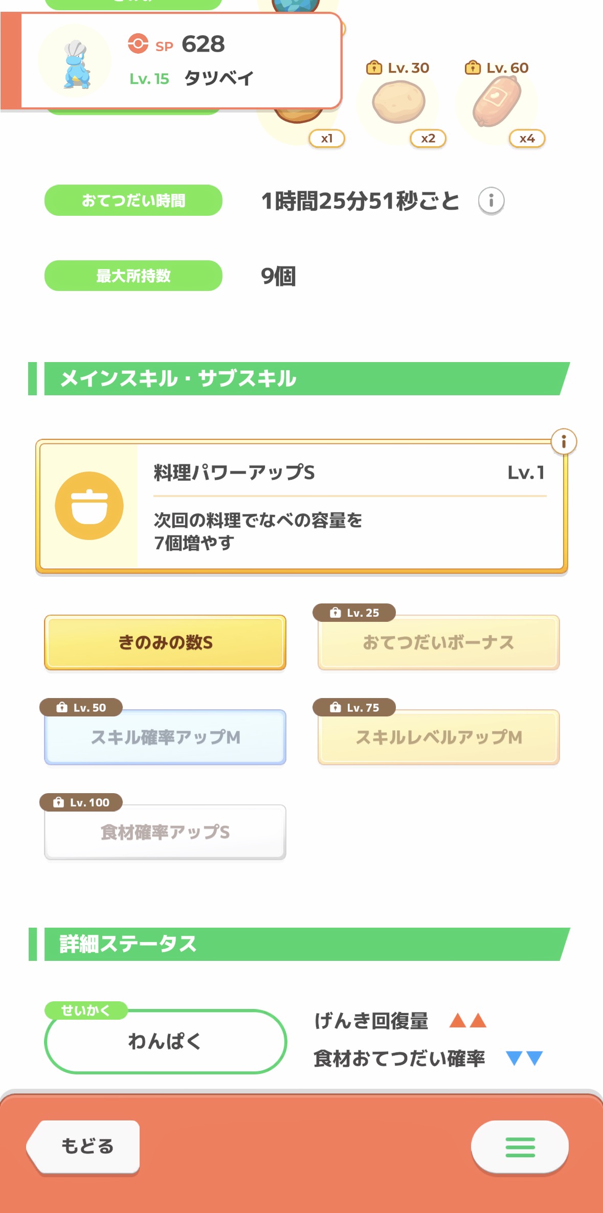Tap the sausage ingredient icon at Lv. 60

pyautogui.click(x=497, y=102)
